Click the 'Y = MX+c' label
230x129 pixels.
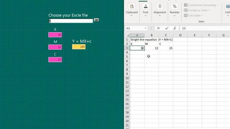point(82,41)
